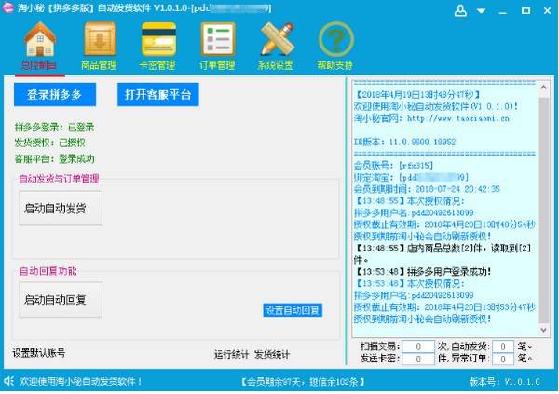Click the 设置默认账号 link
Viewport: 559px width, 394px height.
[x=38, y=353]
